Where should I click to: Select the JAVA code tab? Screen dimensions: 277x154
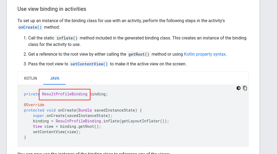click(55, 78)
